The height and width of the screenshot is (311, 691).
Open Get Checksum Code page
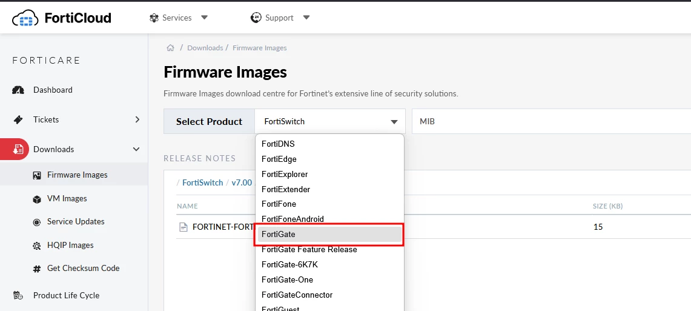pyautogui.click(x=84, y=268)
